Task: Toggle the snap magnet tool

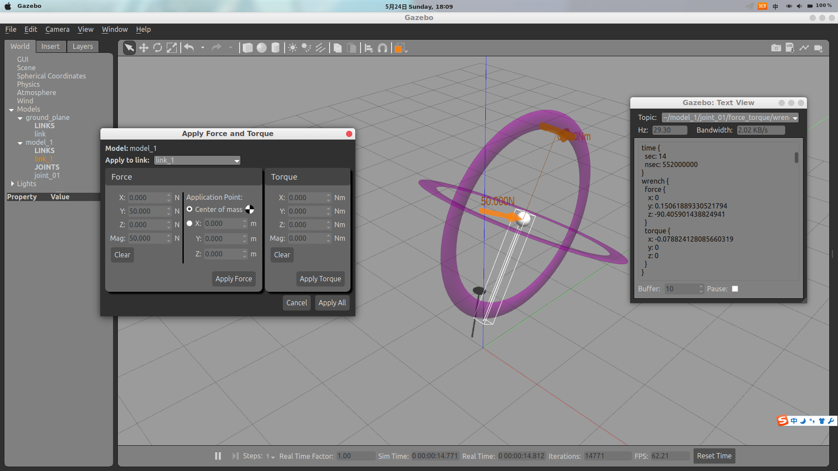Action: [382, 48]
